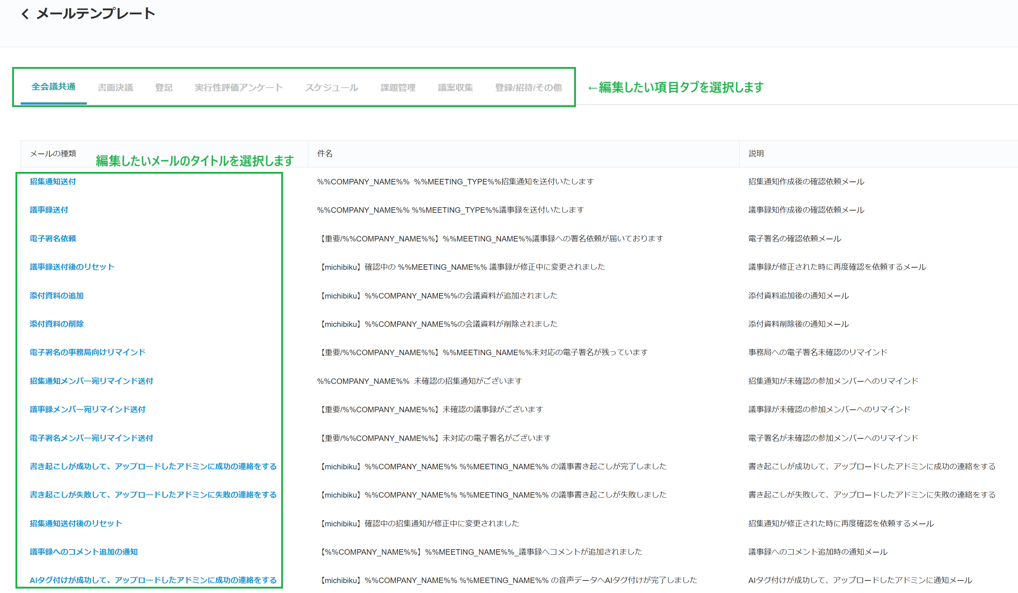Select the 議事録メンバー宛リマインド送付 template

click(87, 409)
